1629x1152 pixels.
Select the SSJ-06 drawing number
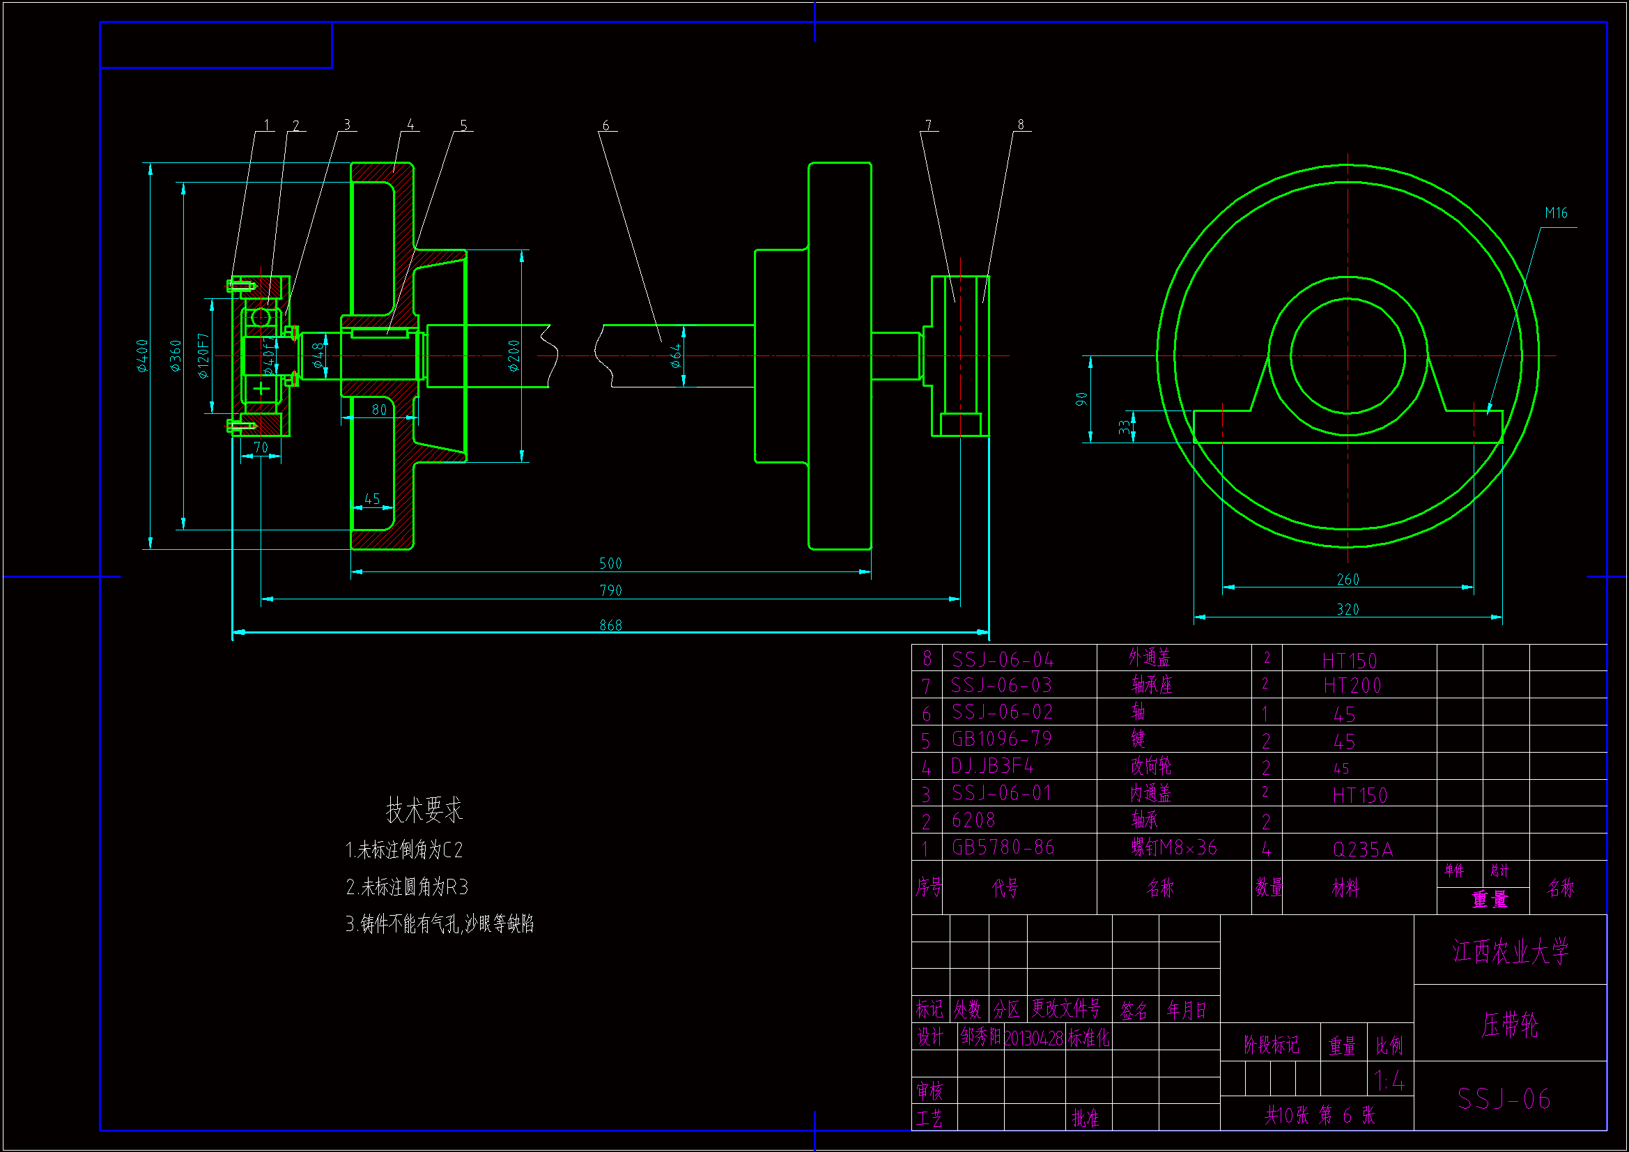[x=1504, y=1099]
